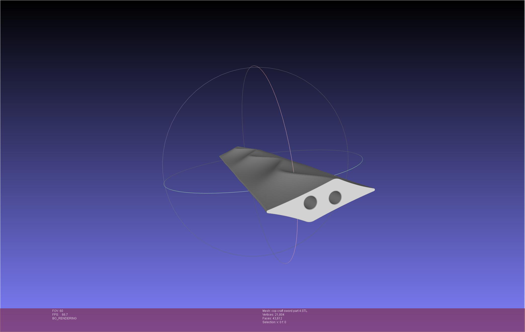Viewport: 525px width, 332px height.
Task: Click the far left corner of the gray mesh
Action: [221, 156]
